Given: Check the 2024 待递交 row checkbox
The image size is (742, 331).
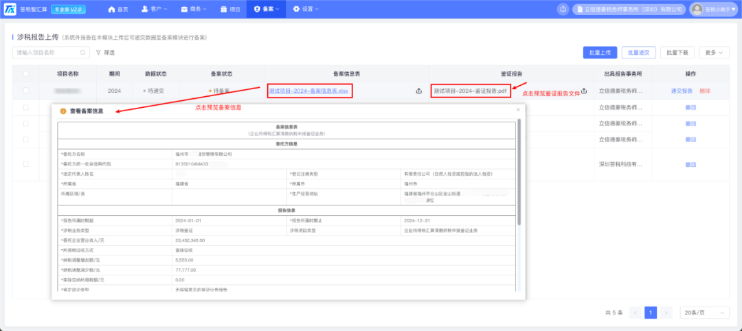Looking at the screenshot, I should click(25, 91).
